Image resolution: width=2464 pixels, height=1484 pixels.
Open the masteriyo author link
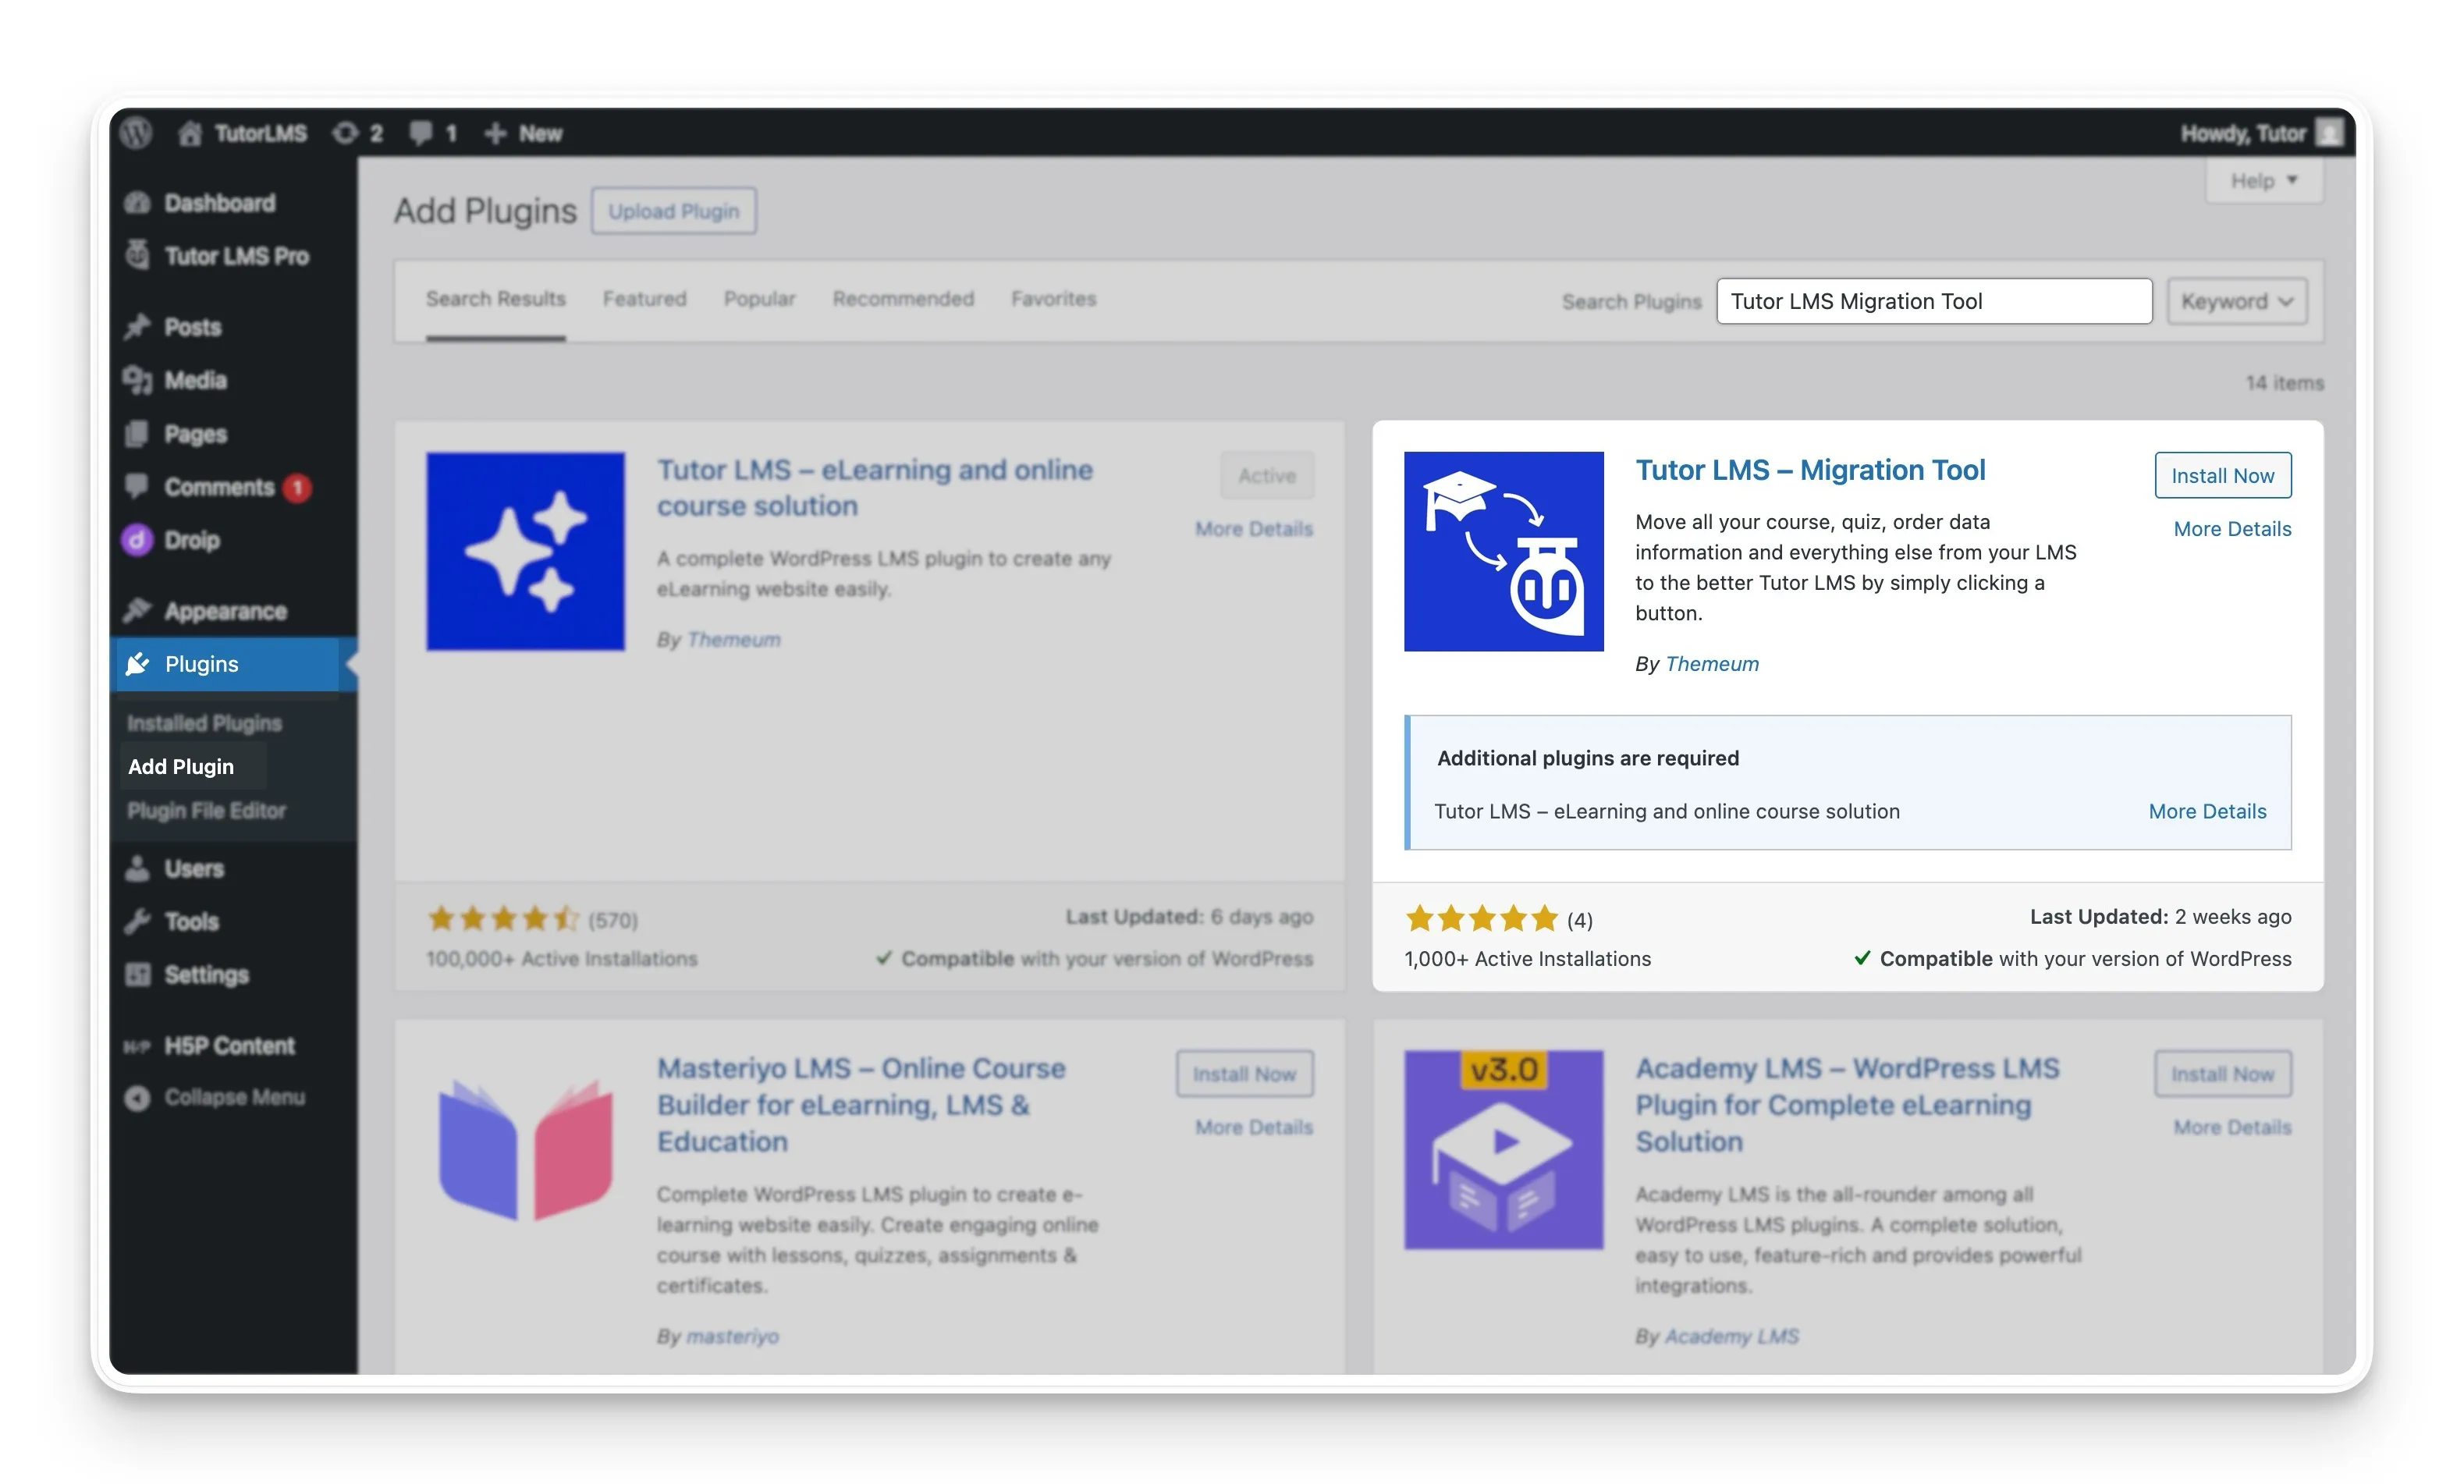732,1337
